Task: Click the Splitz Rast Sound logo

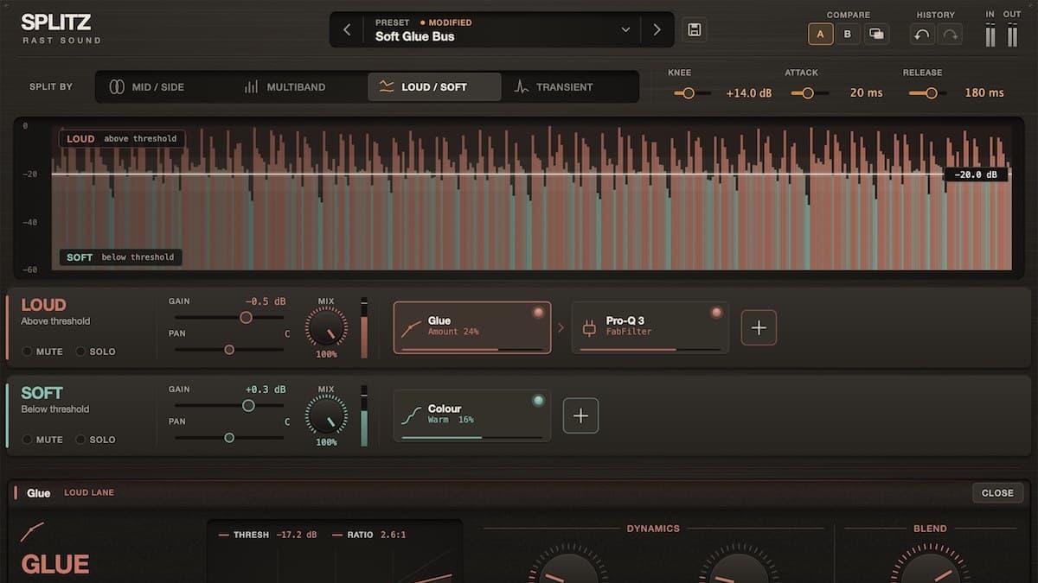Action: point(61,29)
